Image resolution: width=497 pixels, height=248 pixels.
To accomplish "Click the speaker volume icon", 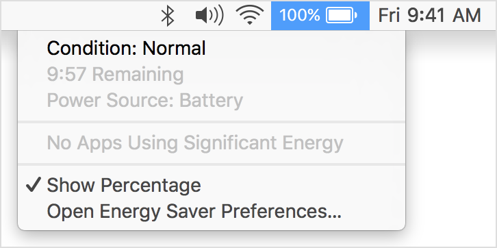I will [x=209, y=16].
